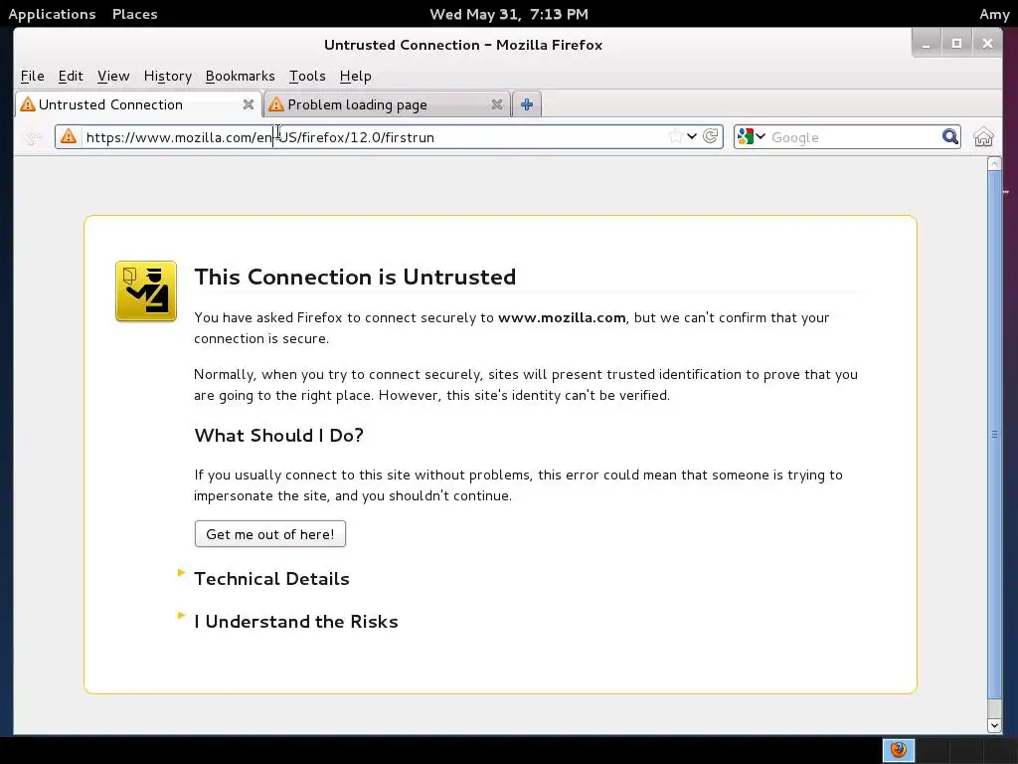Screen dimensions: 1018x764
Task: Click the Get me out of here! button
Action: (x=270, y=534)
